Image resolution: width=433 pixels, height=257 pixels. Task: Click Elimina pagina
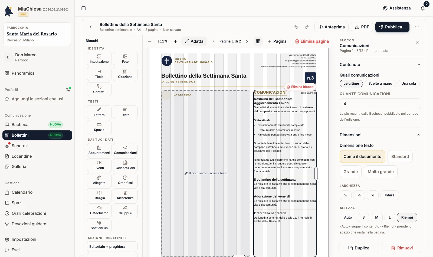pos(312,41)
